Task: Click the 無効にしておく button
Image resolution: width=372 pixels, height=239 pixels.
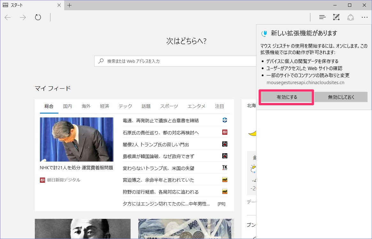Action: point(341,97)
